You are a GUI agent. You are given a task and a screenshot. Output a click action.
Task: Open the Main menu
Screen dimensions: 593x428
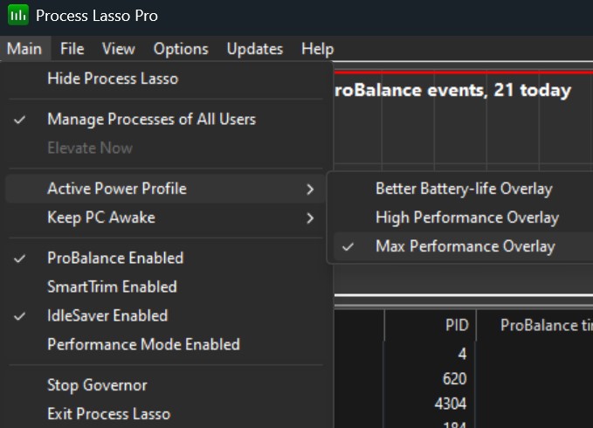click(x=24, y=49)
